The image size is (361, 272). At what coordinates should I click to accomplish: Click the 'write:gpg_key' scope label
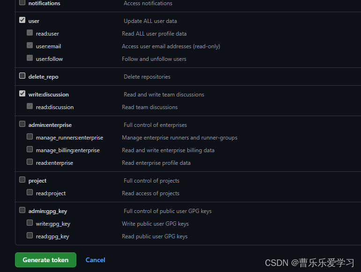point(53,224)
